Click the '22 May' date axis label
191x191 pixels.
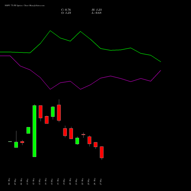pyautogui.click(x=83, y=181)
